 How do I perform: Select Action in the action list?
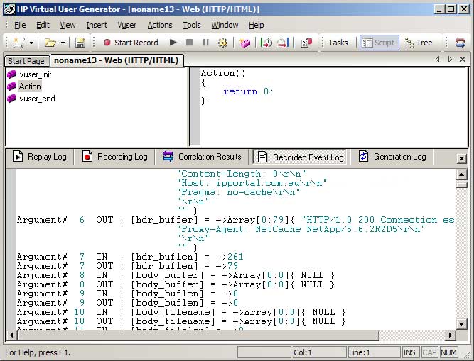[x=30, y=87]
